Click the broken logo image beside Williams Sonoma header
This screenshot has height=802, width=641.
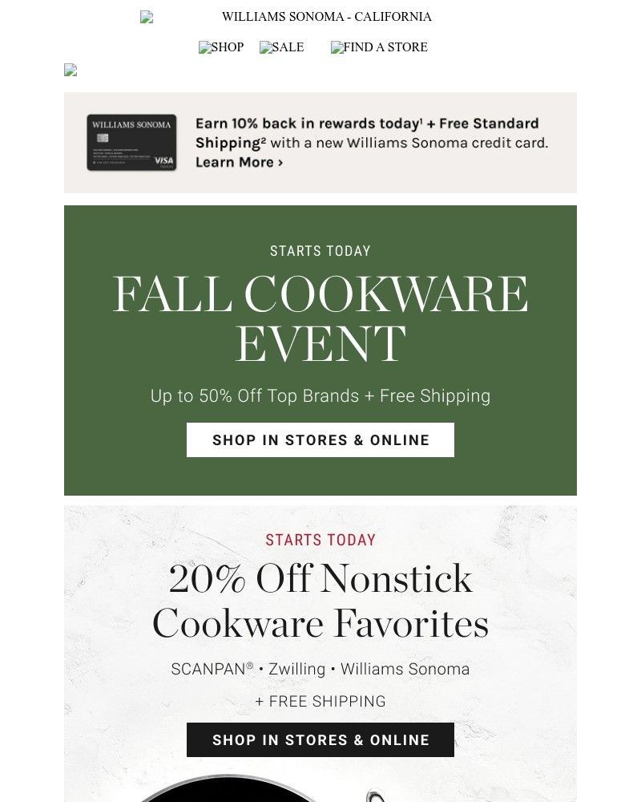(x=147, y=17)
